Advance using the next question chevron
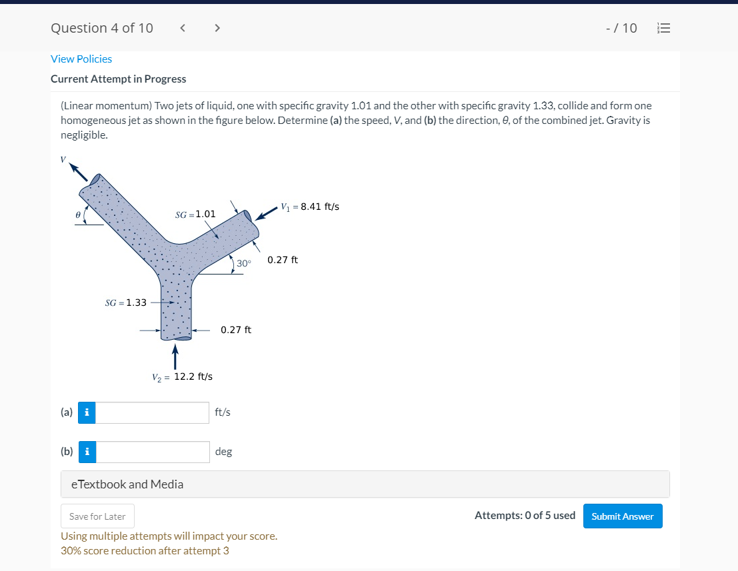 point(217,27)
